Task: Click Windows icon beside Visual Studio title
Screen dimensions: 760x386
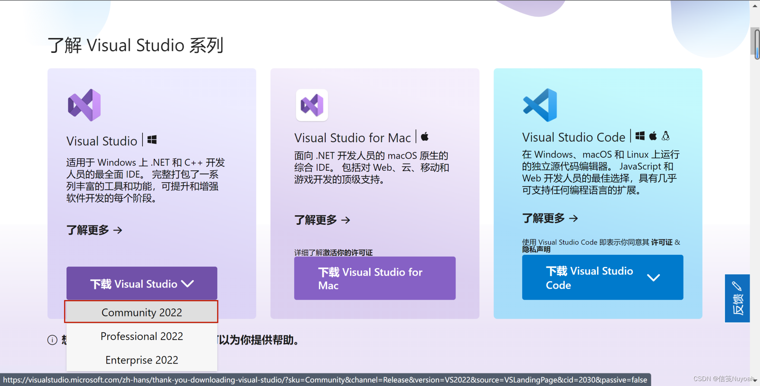Action: [x=152, y=140]
